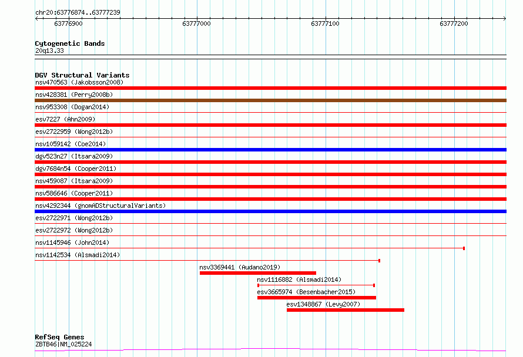Click the nsv1116882 (Alsmadi2014) label
The height and width of the screenshot is (357, 523).
(x=299, y=279)
